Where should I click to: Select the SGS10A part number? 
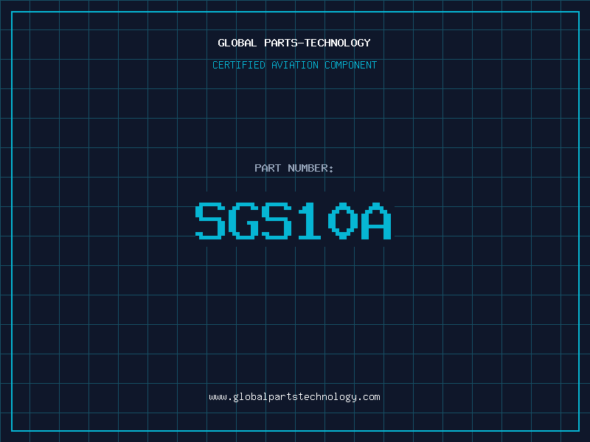coord(294,221)
